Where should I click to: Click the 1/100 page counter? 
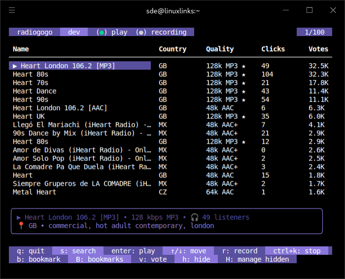[314, 32]
